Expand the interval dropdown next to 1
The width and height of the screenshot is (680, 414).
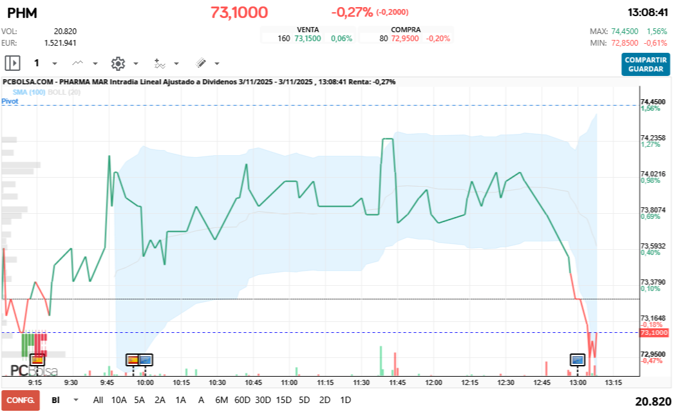[55, 64]
